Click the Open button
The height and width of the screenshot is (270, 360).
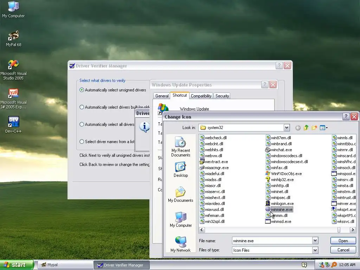tap(343, 240)
